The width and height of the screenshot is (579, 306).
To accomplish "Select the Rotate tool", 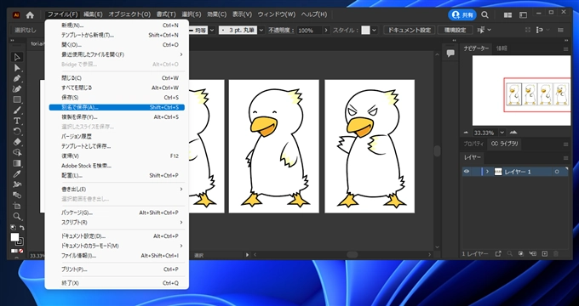I will pyautogui.click(x=17, y=131).
